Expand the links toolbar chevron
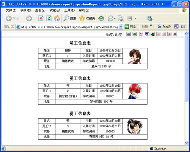The image size is (190, 152). click(151, 25)
